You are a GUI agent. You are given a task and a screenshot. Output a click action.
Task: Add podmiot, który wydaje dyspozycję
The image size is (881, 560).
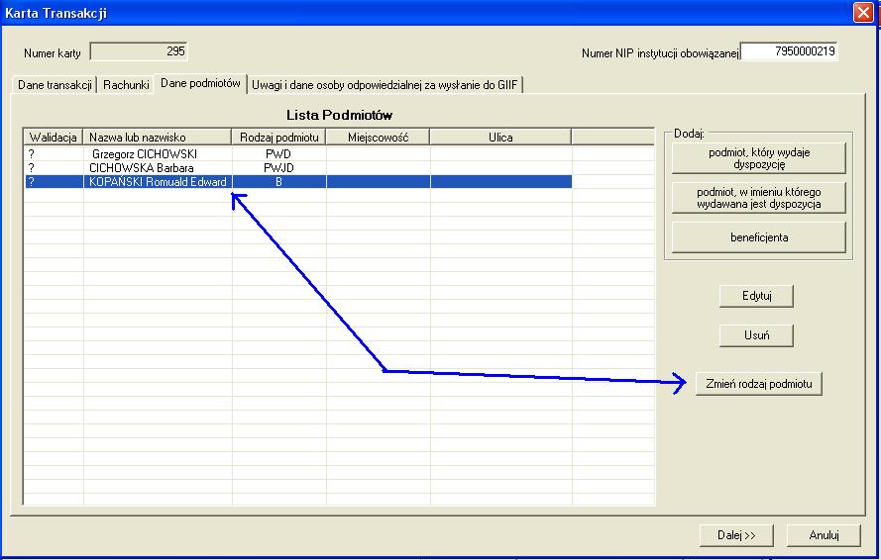pyautogui.click(x=758, y=158)
